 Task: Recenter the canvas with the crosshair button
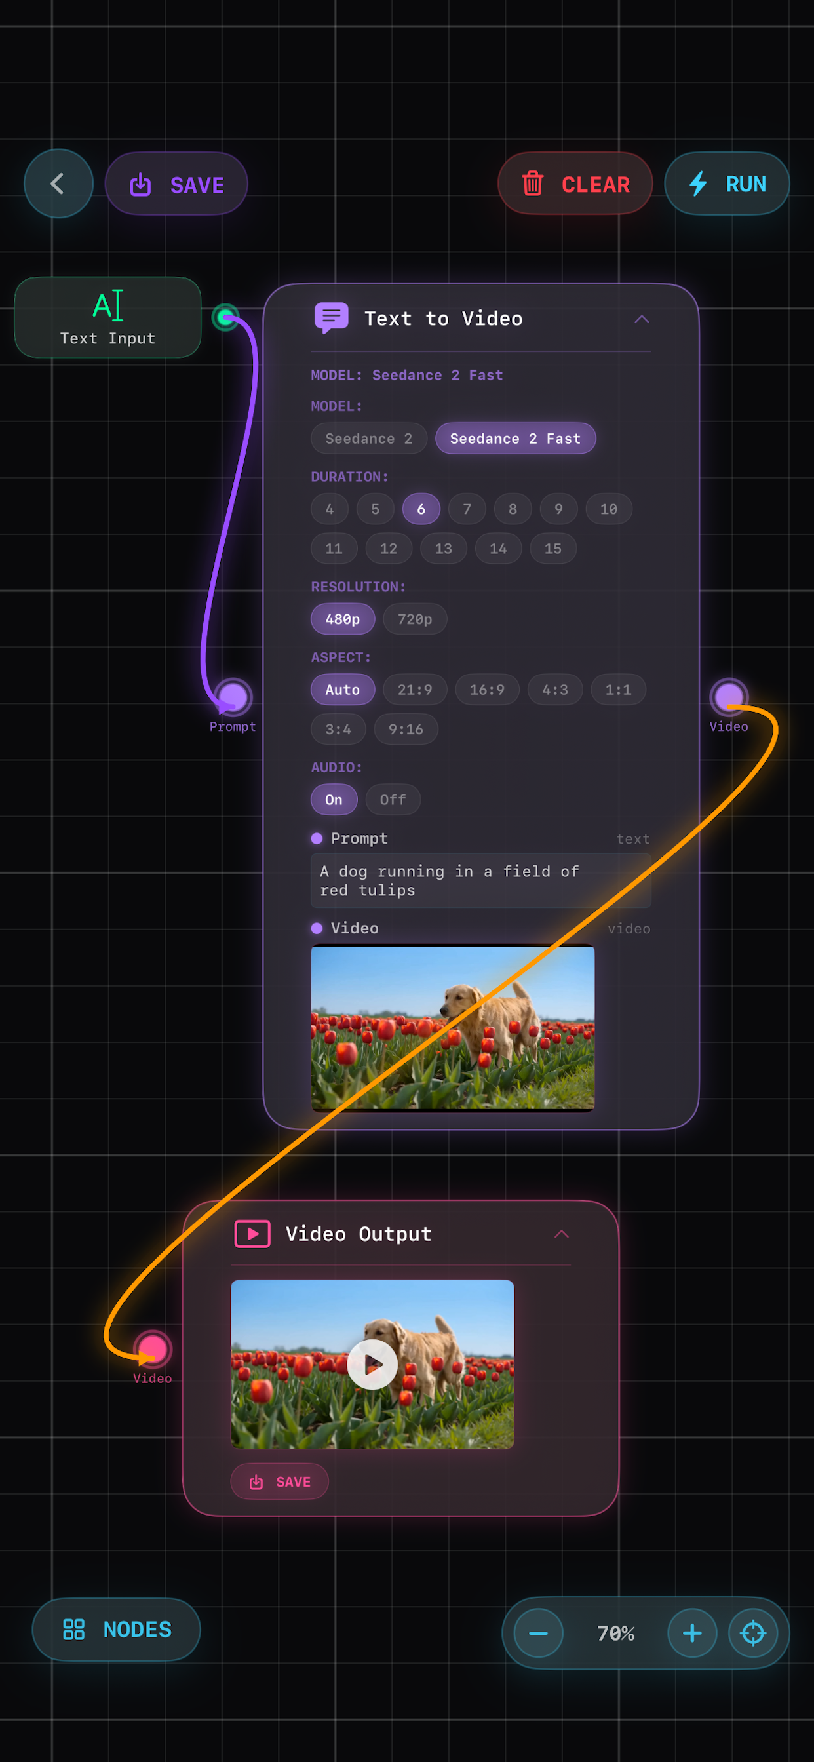pos(753,1634)
